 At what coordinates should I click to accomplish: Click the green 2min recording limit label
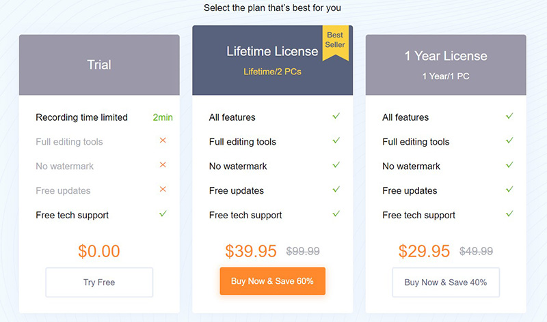(x=163, y=117)
